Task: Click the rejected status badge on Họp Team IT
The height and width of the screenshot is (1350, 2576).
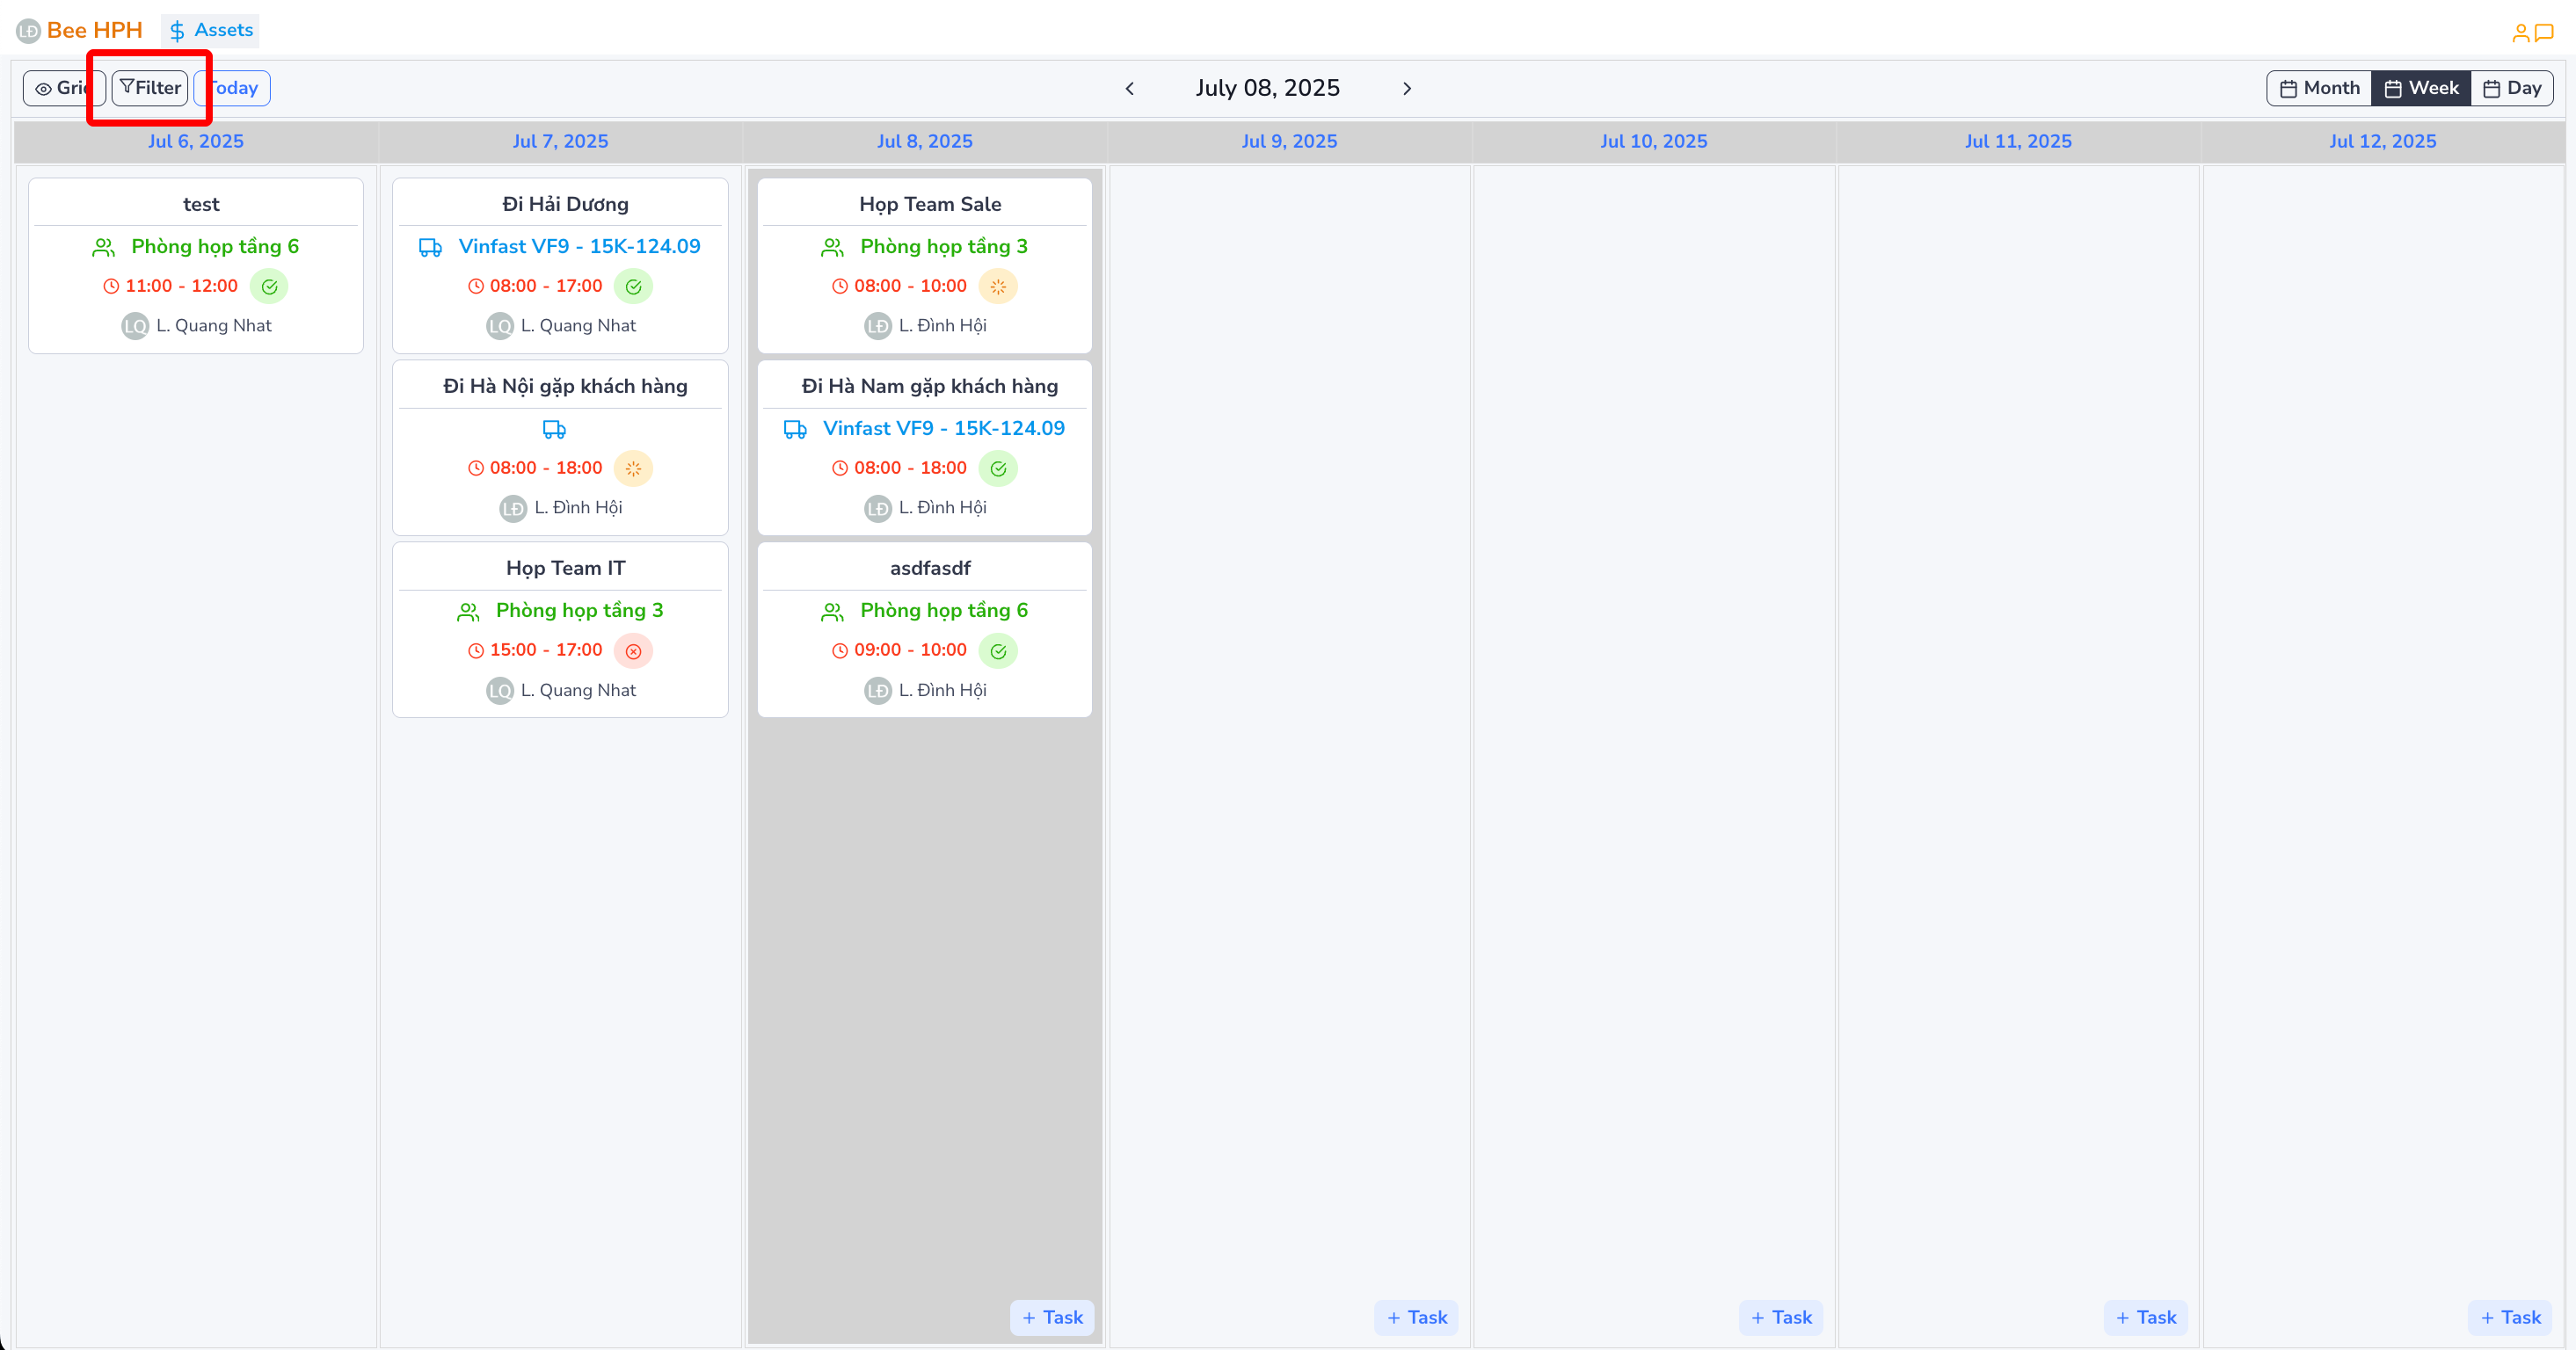Action: [x=634, y=650]
